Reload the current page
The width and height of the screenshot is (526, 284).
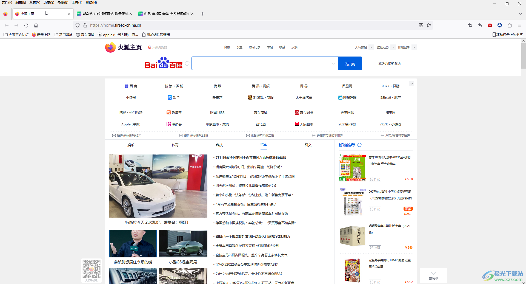[x=26, y=25]
